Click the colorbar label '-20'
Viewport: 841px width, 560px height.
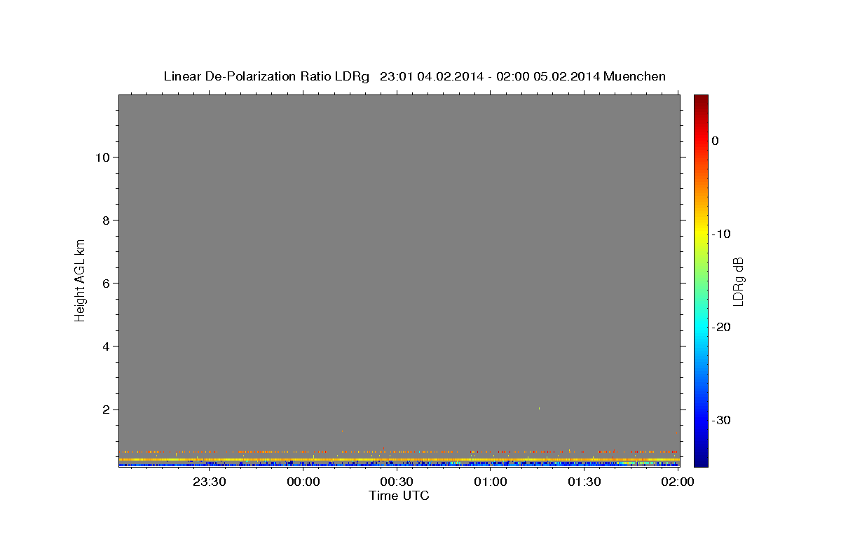pos(721,327)
